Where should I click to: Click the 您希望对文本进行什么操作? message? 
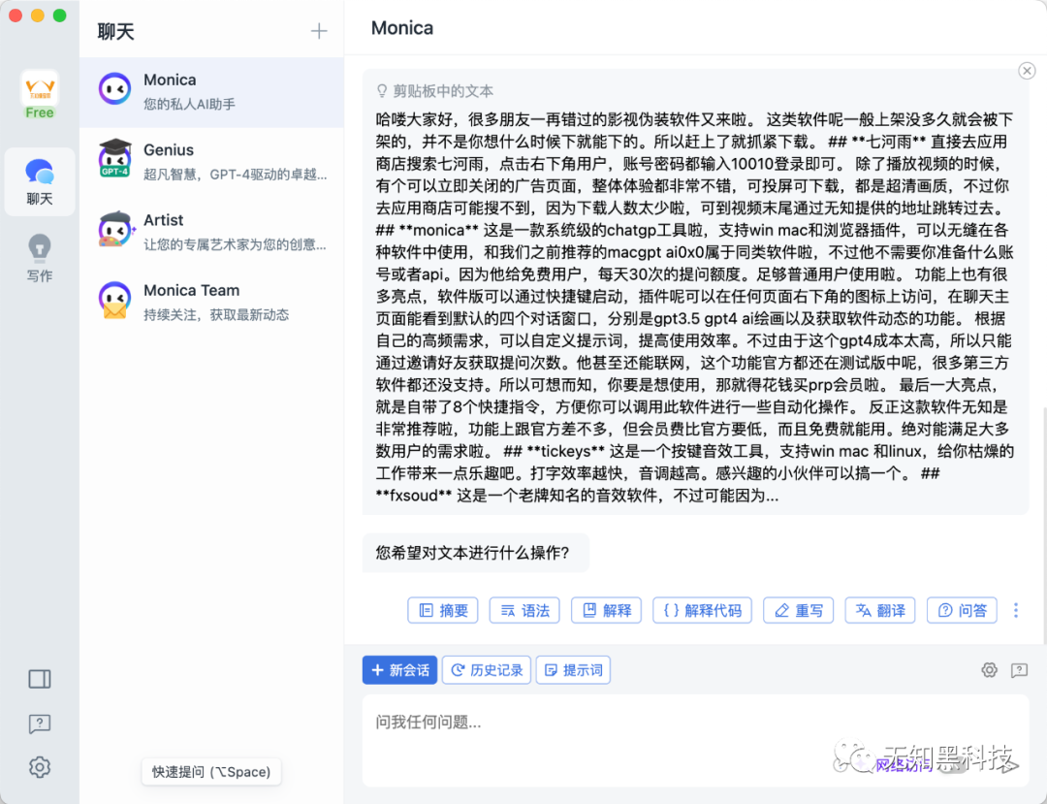(x=473, y=553)
